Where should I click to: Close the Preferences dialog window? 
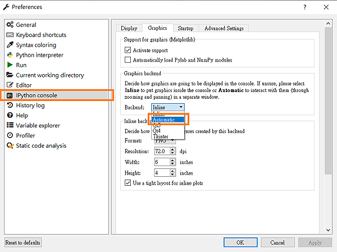coord(326,7)
